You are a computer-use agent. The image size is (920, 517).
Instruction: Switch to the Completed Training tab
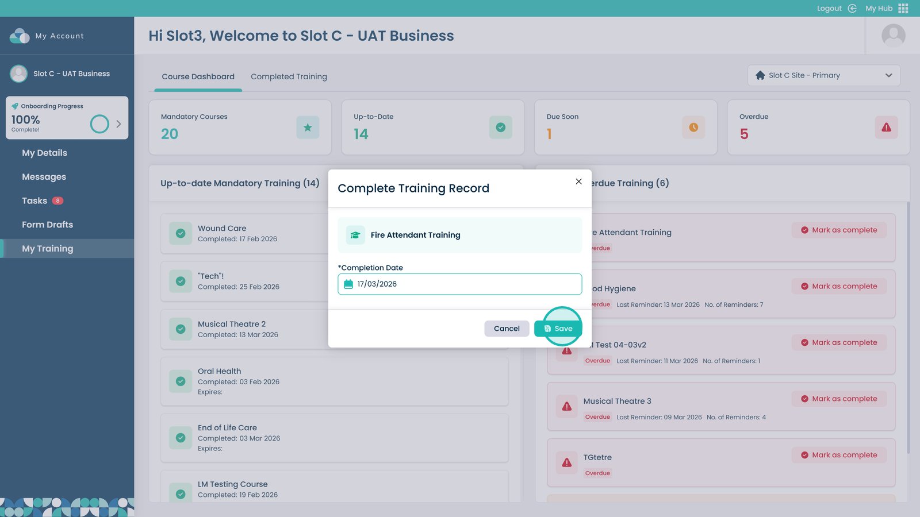289,76
